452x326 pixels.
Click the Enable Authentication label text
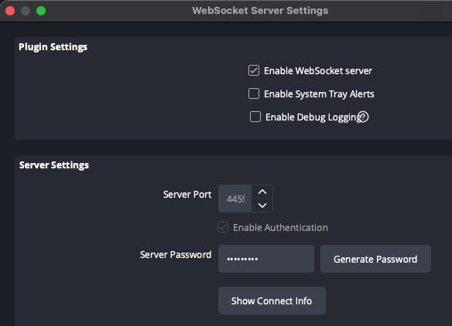(x=280, y=228)
